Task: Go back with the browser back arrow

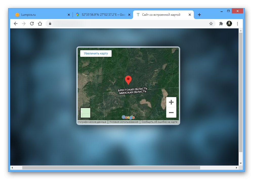Action: 15,23
